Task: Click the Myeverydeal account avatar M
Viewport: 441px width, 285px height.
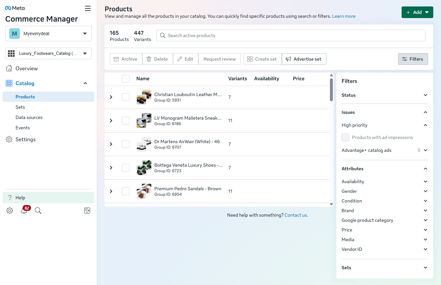Action: coord(15,34)
